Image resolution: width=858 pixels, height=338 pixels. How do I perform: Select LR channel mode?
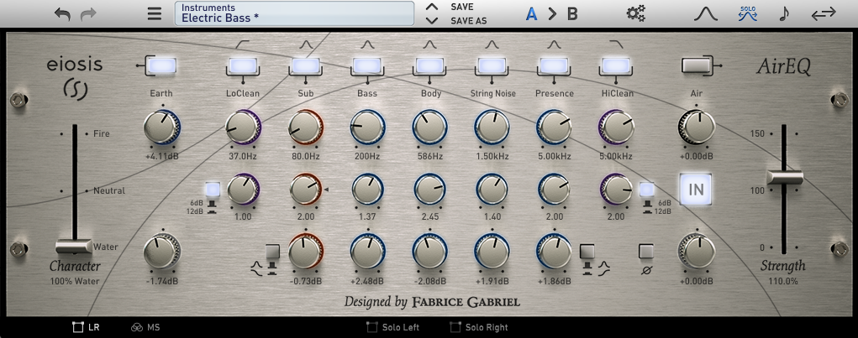pos(87,328)
